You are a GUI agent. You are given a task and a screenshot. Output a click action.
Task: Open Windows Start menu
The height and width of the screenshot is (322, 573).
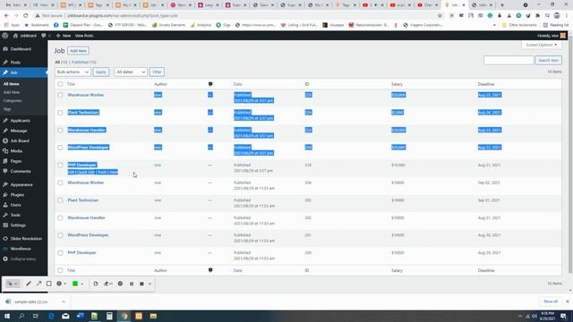[7, 316]
